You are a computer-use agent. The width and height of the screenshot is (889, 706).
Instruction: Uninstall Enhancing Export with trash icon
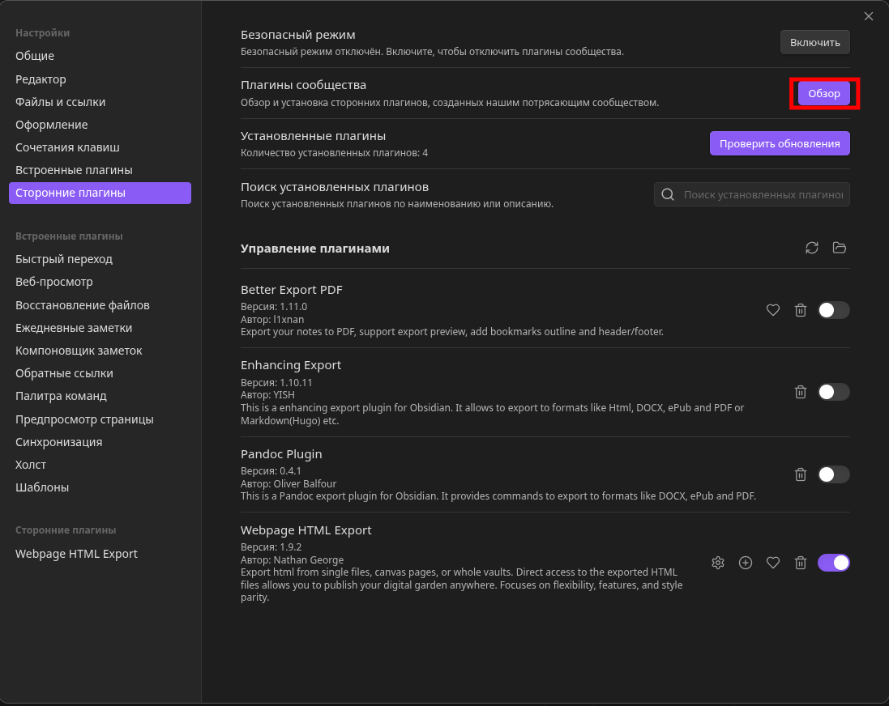[801, 392]
